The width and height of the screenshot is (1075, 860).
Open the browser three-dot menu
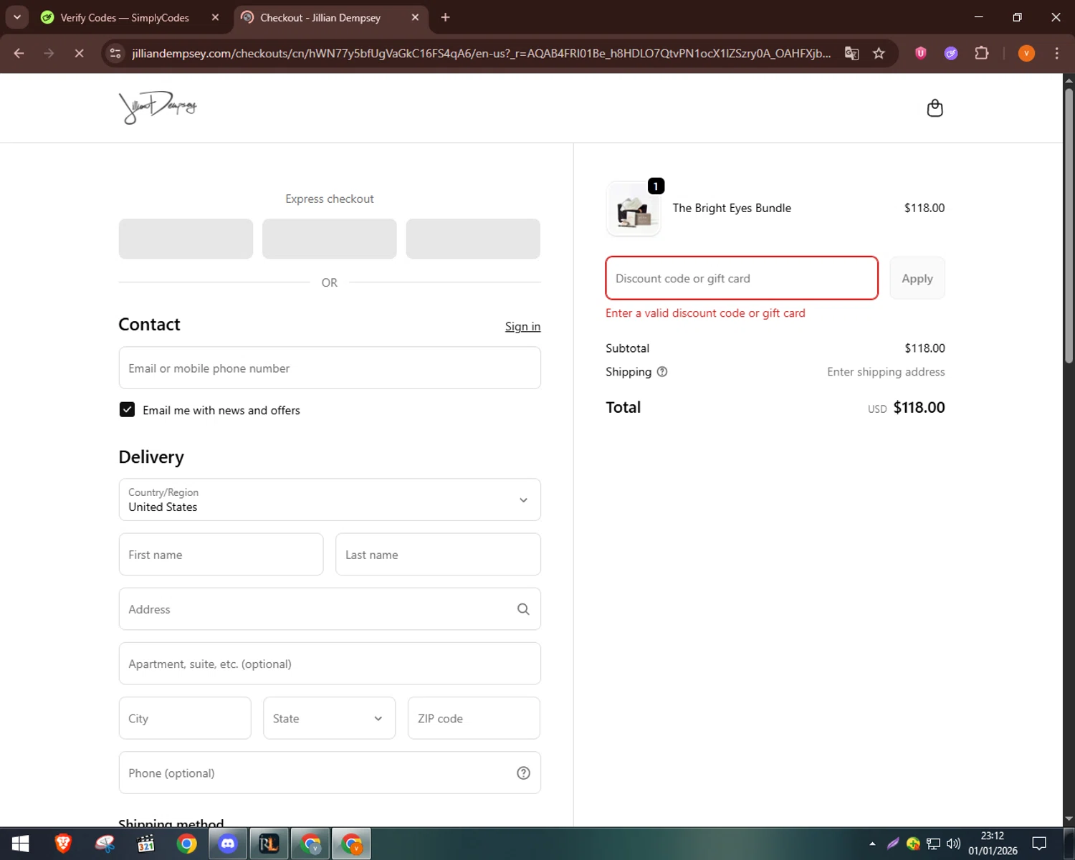pyautogui.click(x=1056, y=53)
